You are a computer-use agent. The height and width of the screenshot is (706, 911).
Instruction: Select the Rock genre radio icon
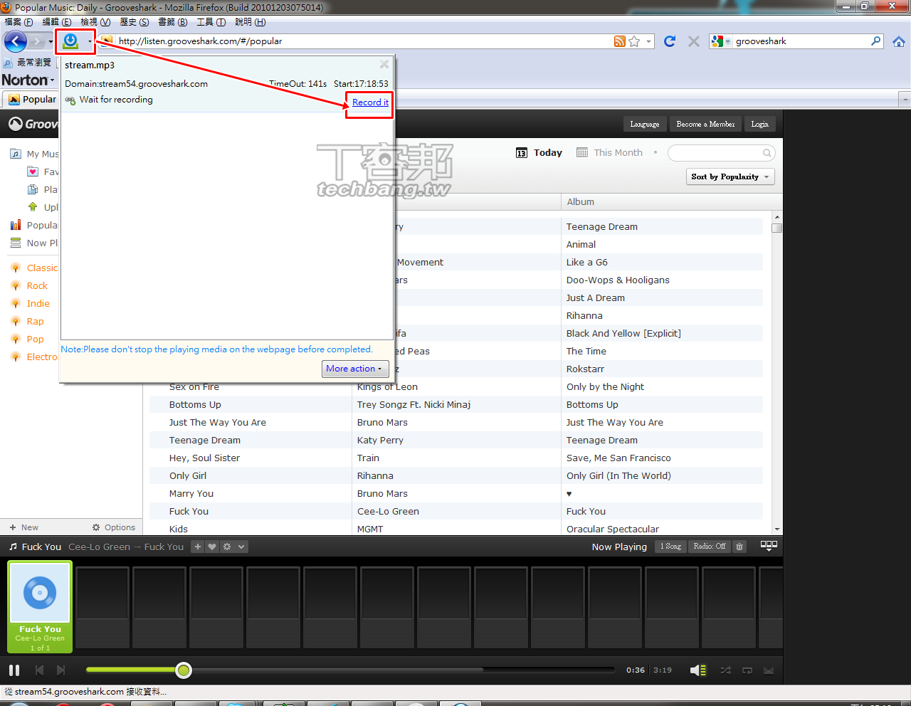(15, 285)
